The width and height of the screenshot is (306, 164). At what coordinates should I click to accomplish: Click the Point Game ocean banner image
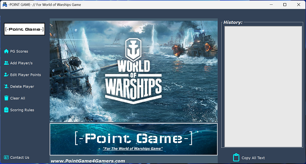[134, 139]
